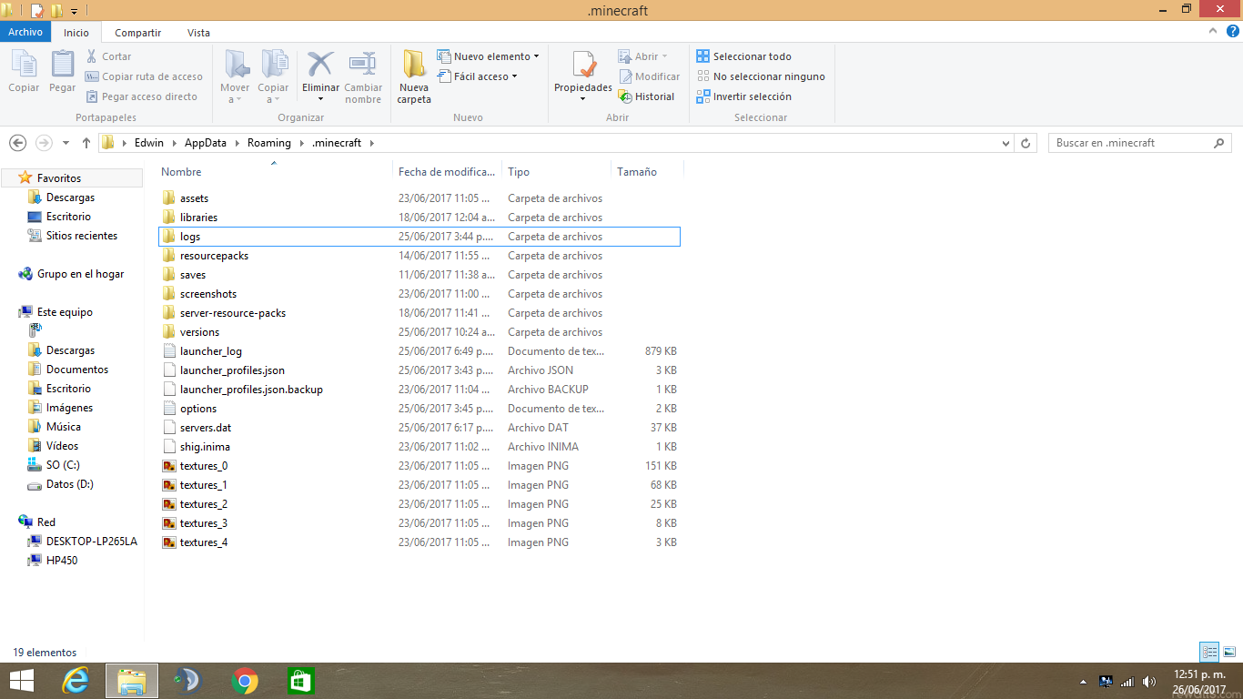Screen dimensions: 1243x699
Task: Switch to details view layout icon
Action: pos(1209,652)
